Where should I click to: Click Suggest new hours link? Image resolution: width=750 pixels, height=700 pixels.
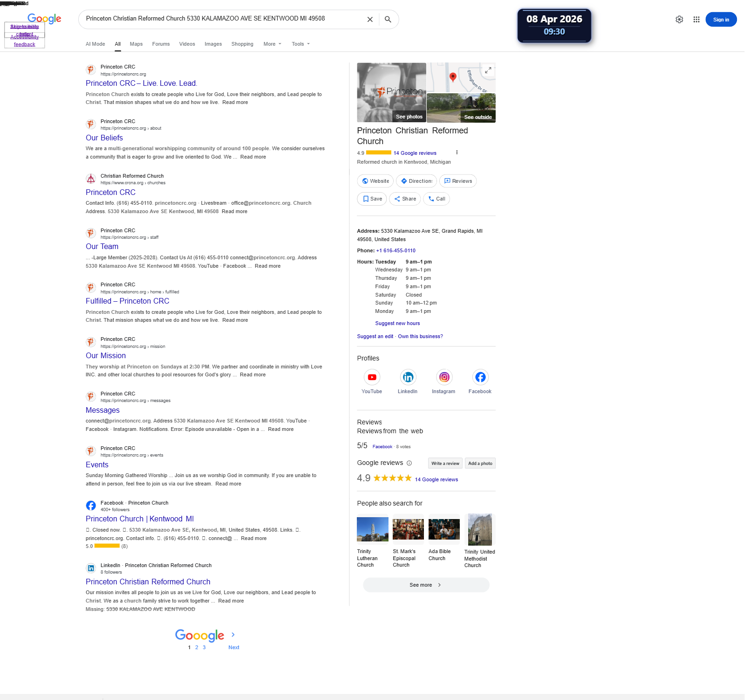pos(397,323)
